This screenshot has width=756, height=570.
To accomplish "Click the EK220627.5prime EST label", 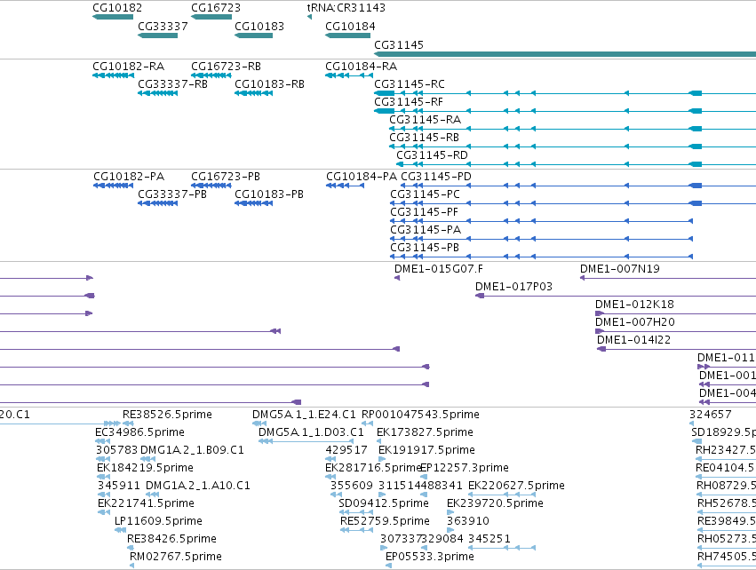I will tap(516, 486).
